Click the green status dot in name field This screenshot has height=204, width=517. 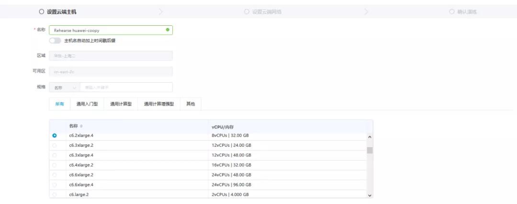167,30
